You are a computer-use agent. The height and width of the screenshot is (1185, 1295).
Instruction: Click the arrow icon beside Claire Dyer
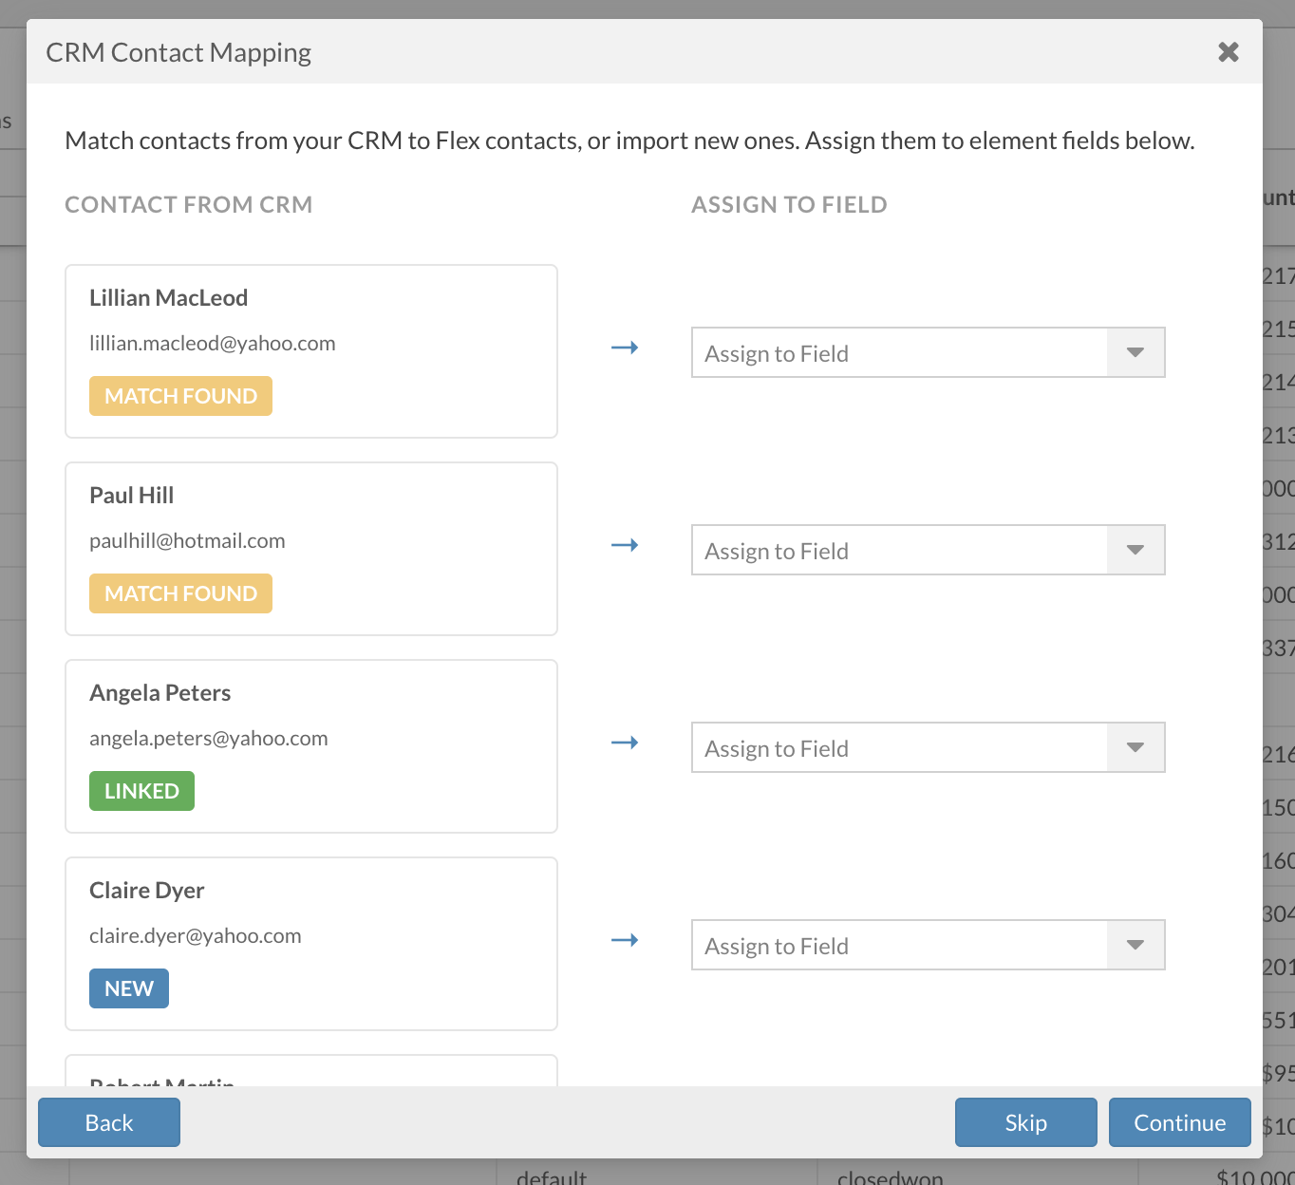click(x=624, y=941)
